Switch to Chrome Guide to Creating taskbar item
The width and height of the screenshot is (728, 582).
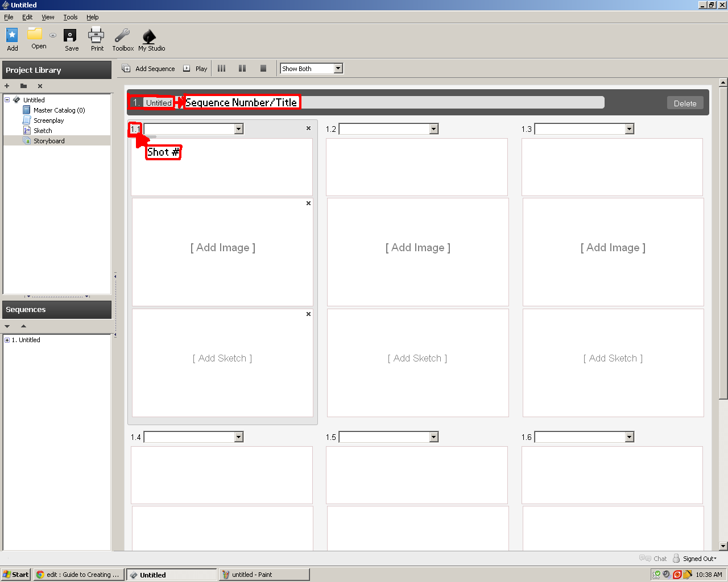(77, 575)
